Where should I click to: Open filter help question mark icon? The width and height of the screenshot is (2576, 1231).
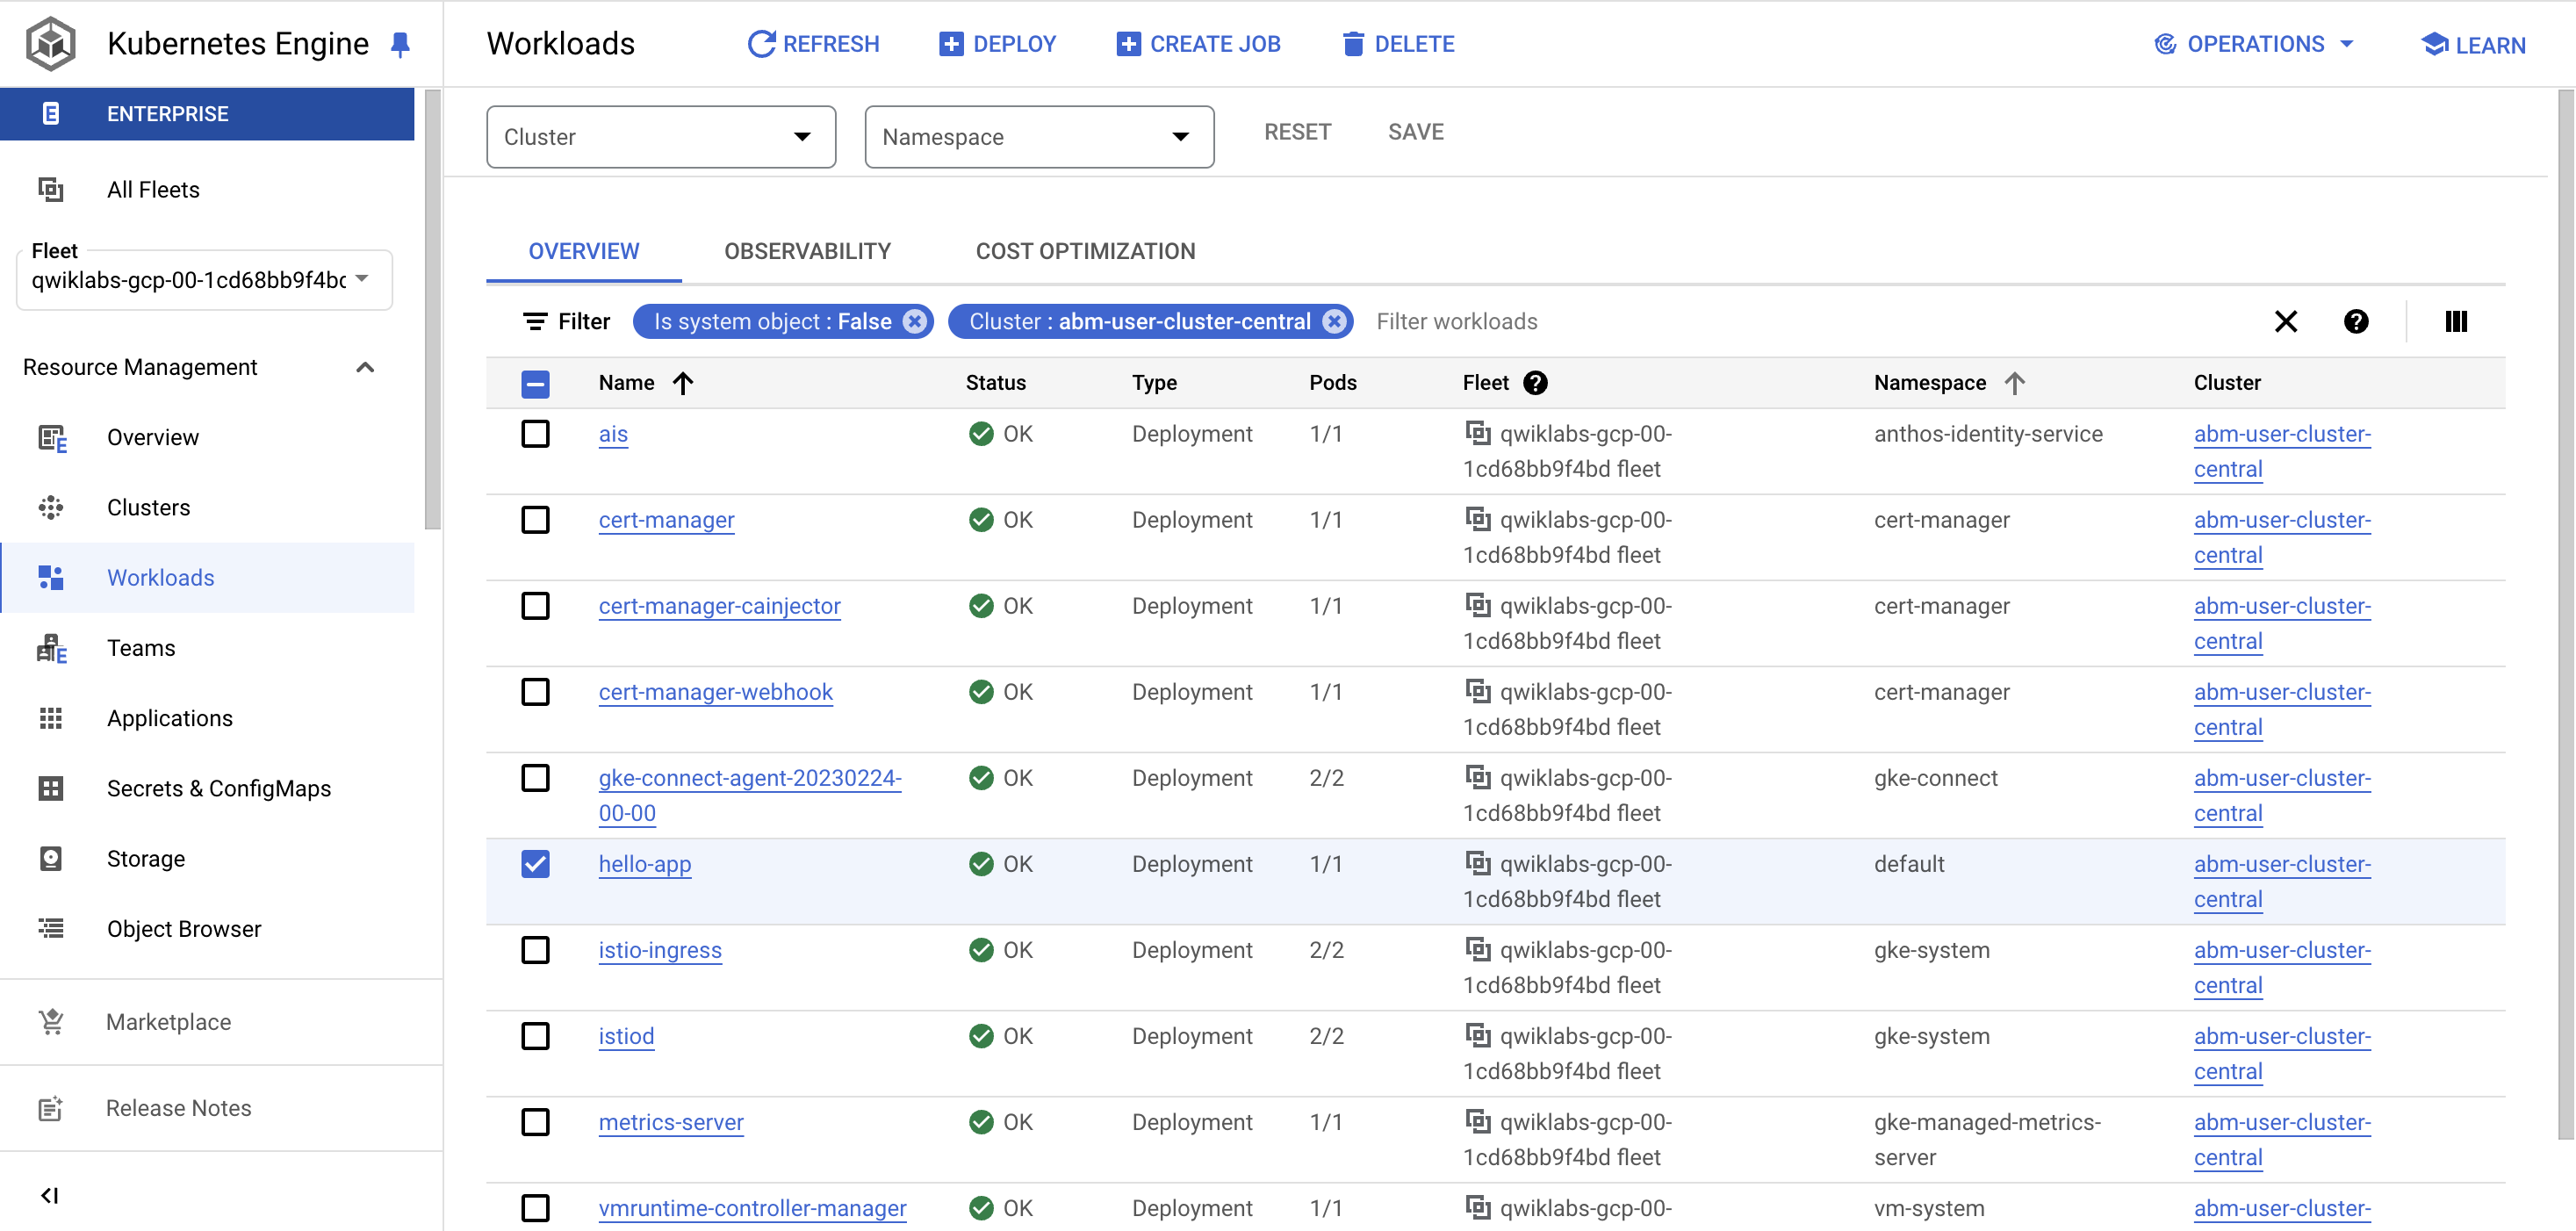2356,321
